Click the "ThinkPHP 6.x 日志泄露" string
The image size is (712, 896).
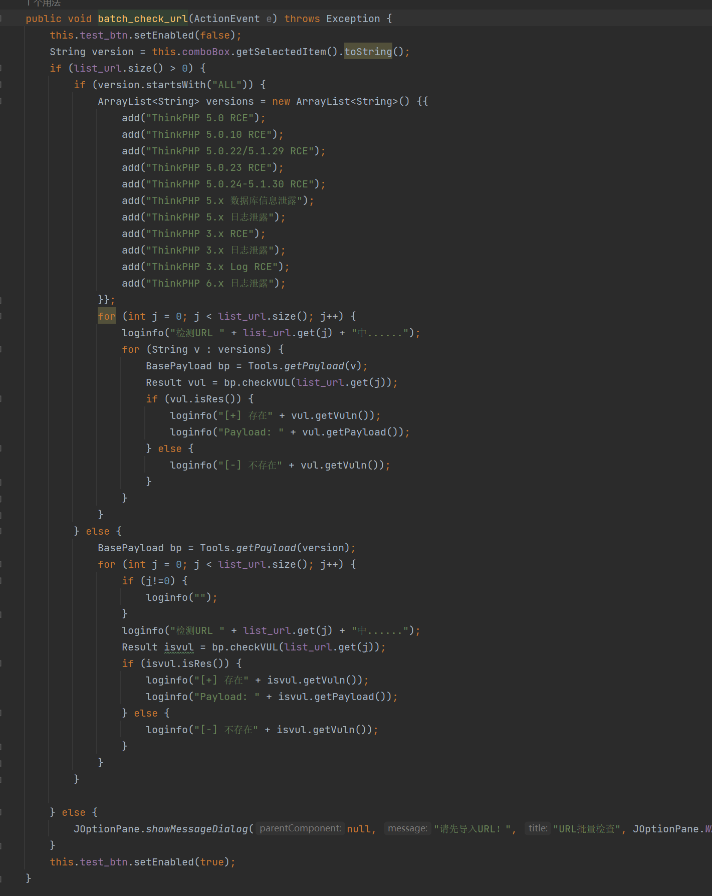(x=210, y=283)
